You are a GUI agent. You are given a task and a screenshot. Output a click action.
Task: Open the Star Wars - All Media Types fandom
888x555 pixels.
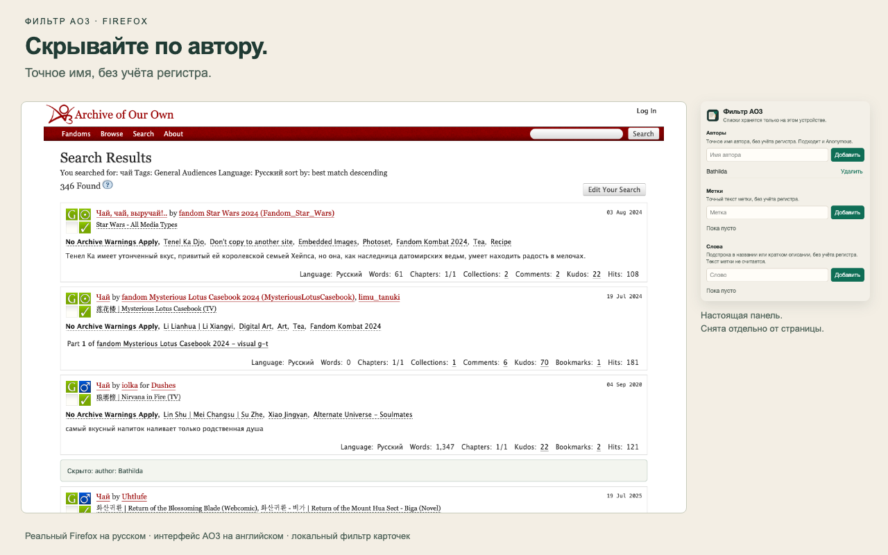[x=137, y=225]
